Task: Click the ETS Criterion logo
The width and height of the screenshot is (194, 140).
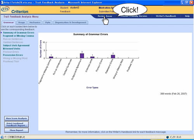Action: (15, 10)
